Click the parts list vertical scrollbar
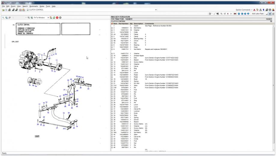 point(273,85)
